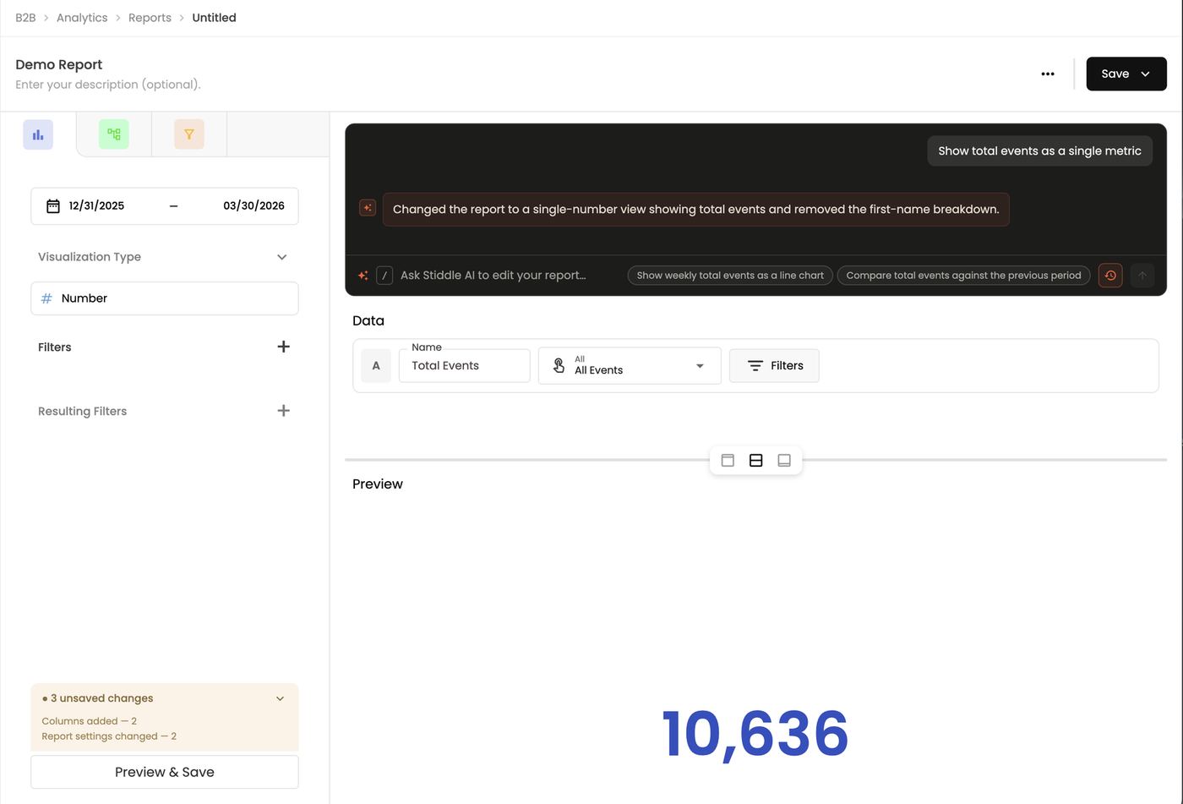Choose 'Compare total events against the previous period'
This screenshot has height=804, width=1183.
pyautogui.click(x=963, y=276)
